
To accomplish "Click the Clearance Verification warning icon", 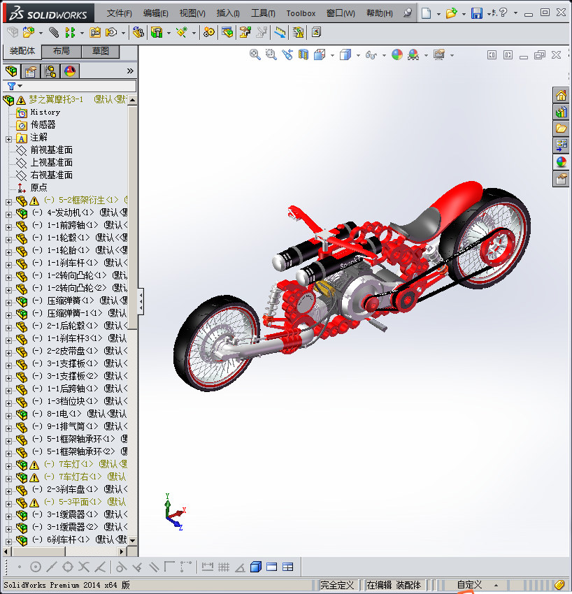I will point(299,33).
